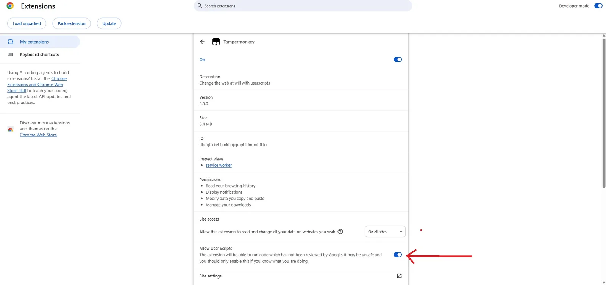The image size is (606, 285).
Task: Click version number 5.5.0
Action: point(204,103)
